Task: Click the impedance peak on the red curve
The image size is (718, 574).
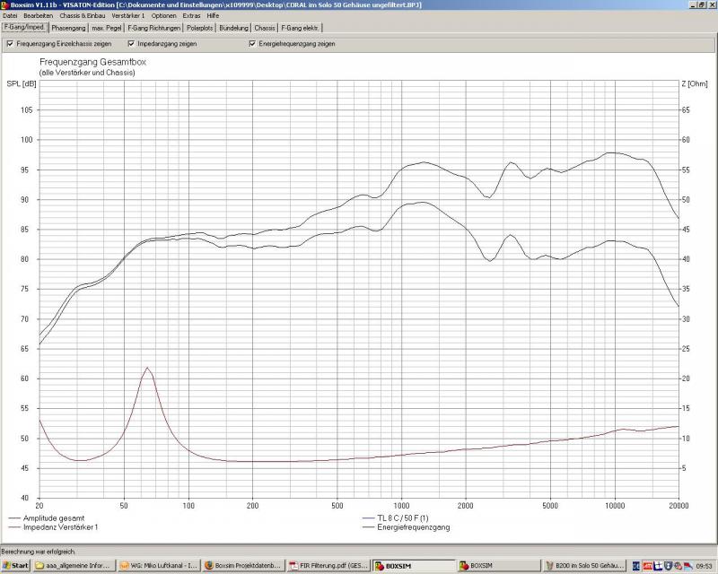Action: coord(146,368)
